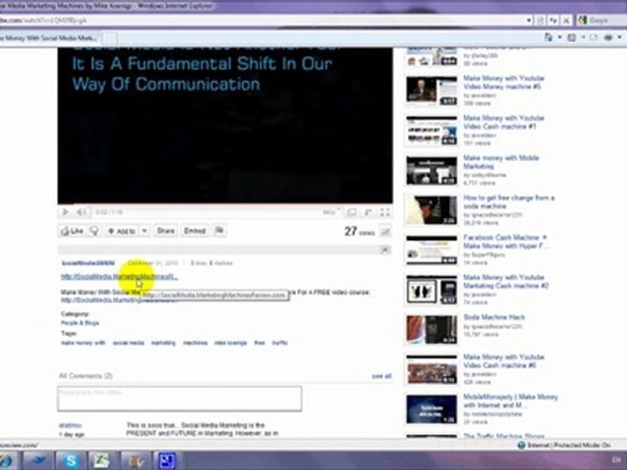Open 'Soda Machine Hack' related video
Viewport: 627px width, 470px height.
point(494,317)
